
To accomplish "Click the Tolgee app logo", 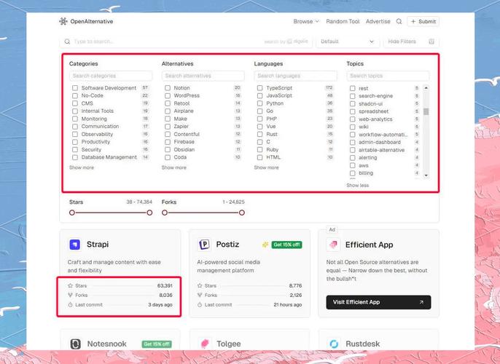I will click(205, 344).
